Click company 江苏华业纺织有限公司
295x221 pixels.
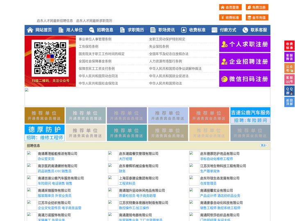pyautogui.click(x=54, y=203)
